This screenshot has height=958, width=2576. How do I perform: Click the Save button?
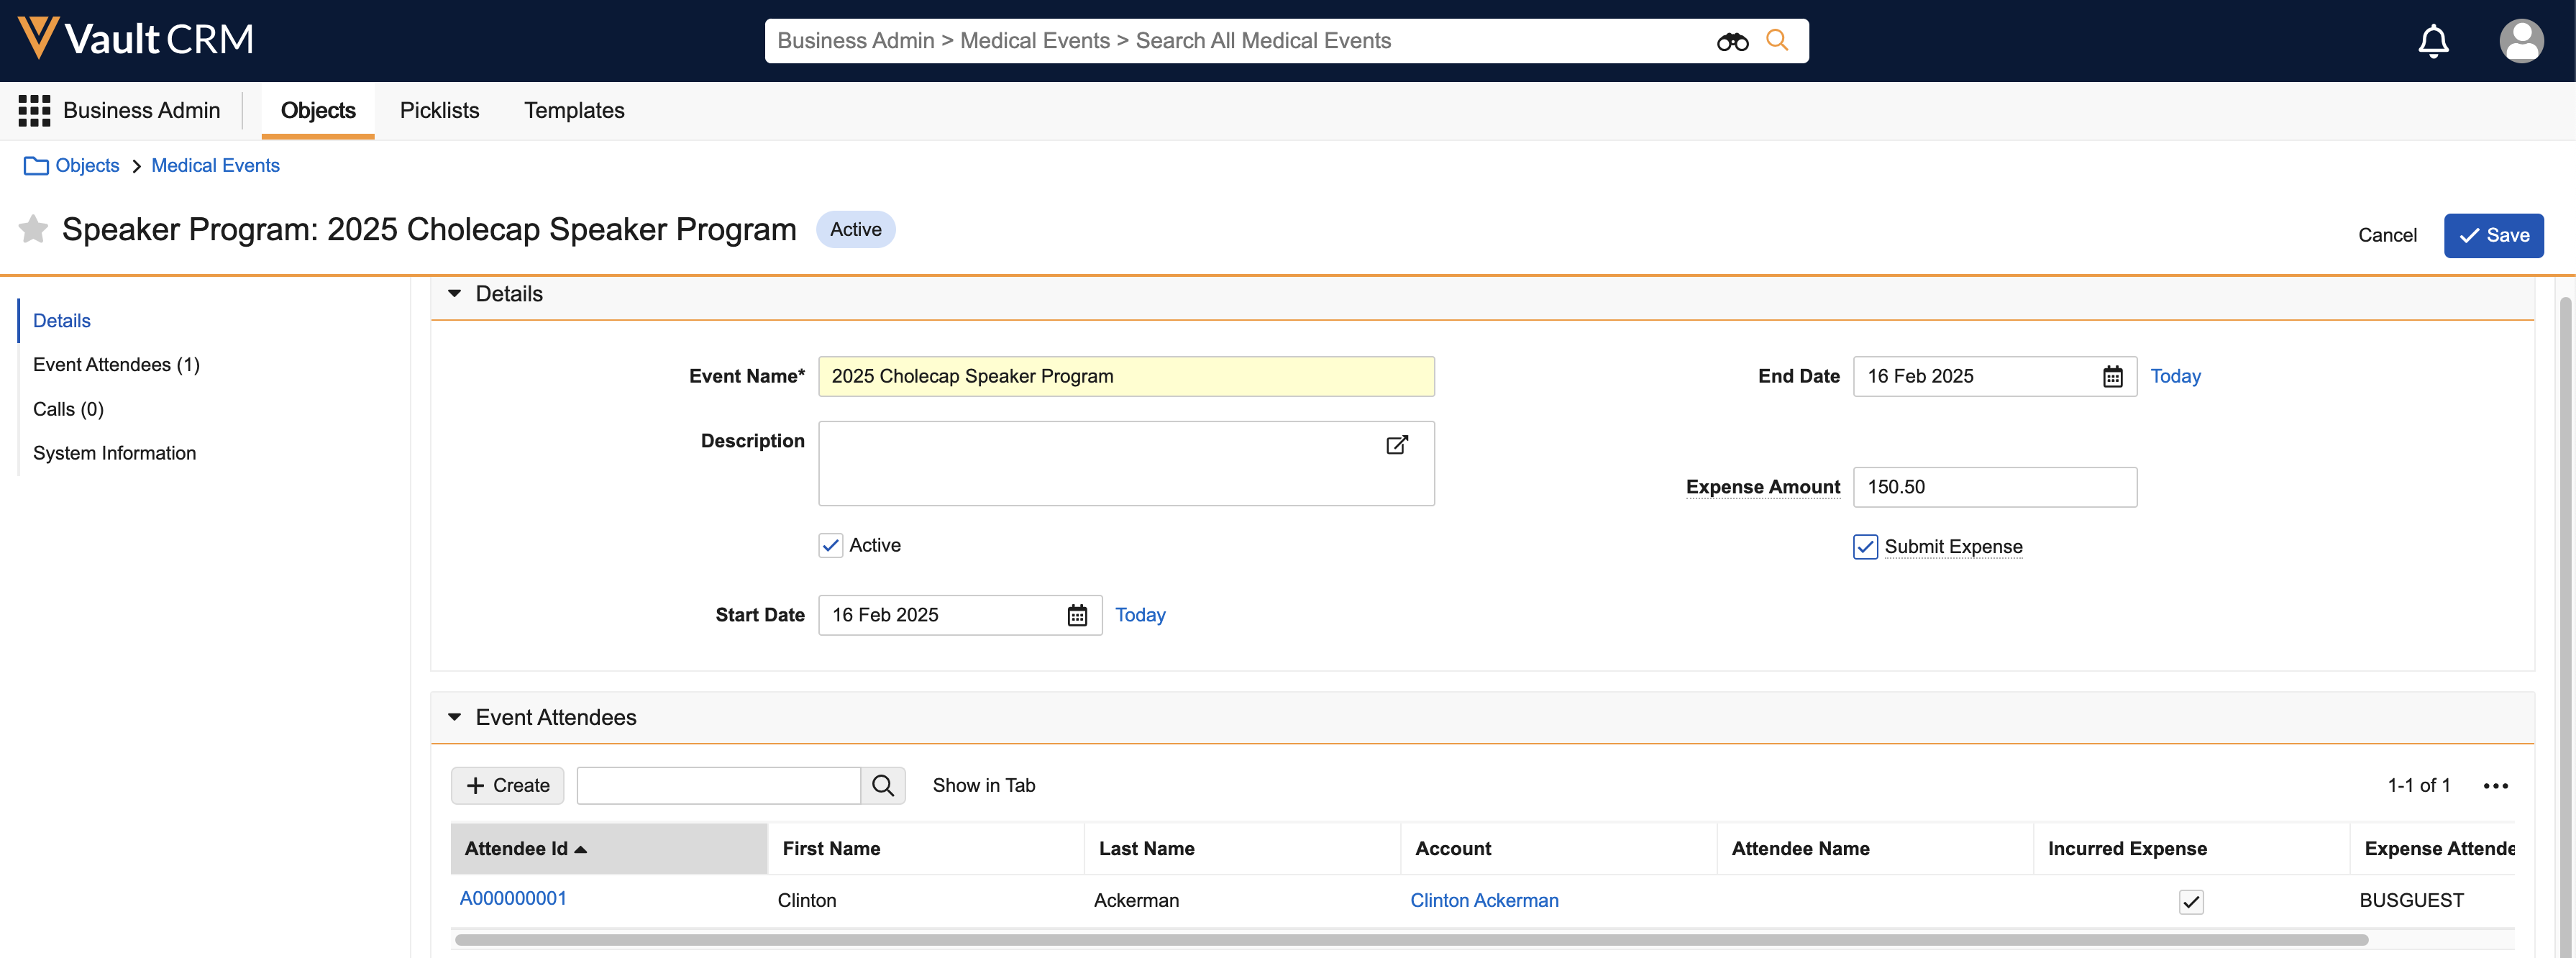coord(2493,235)
